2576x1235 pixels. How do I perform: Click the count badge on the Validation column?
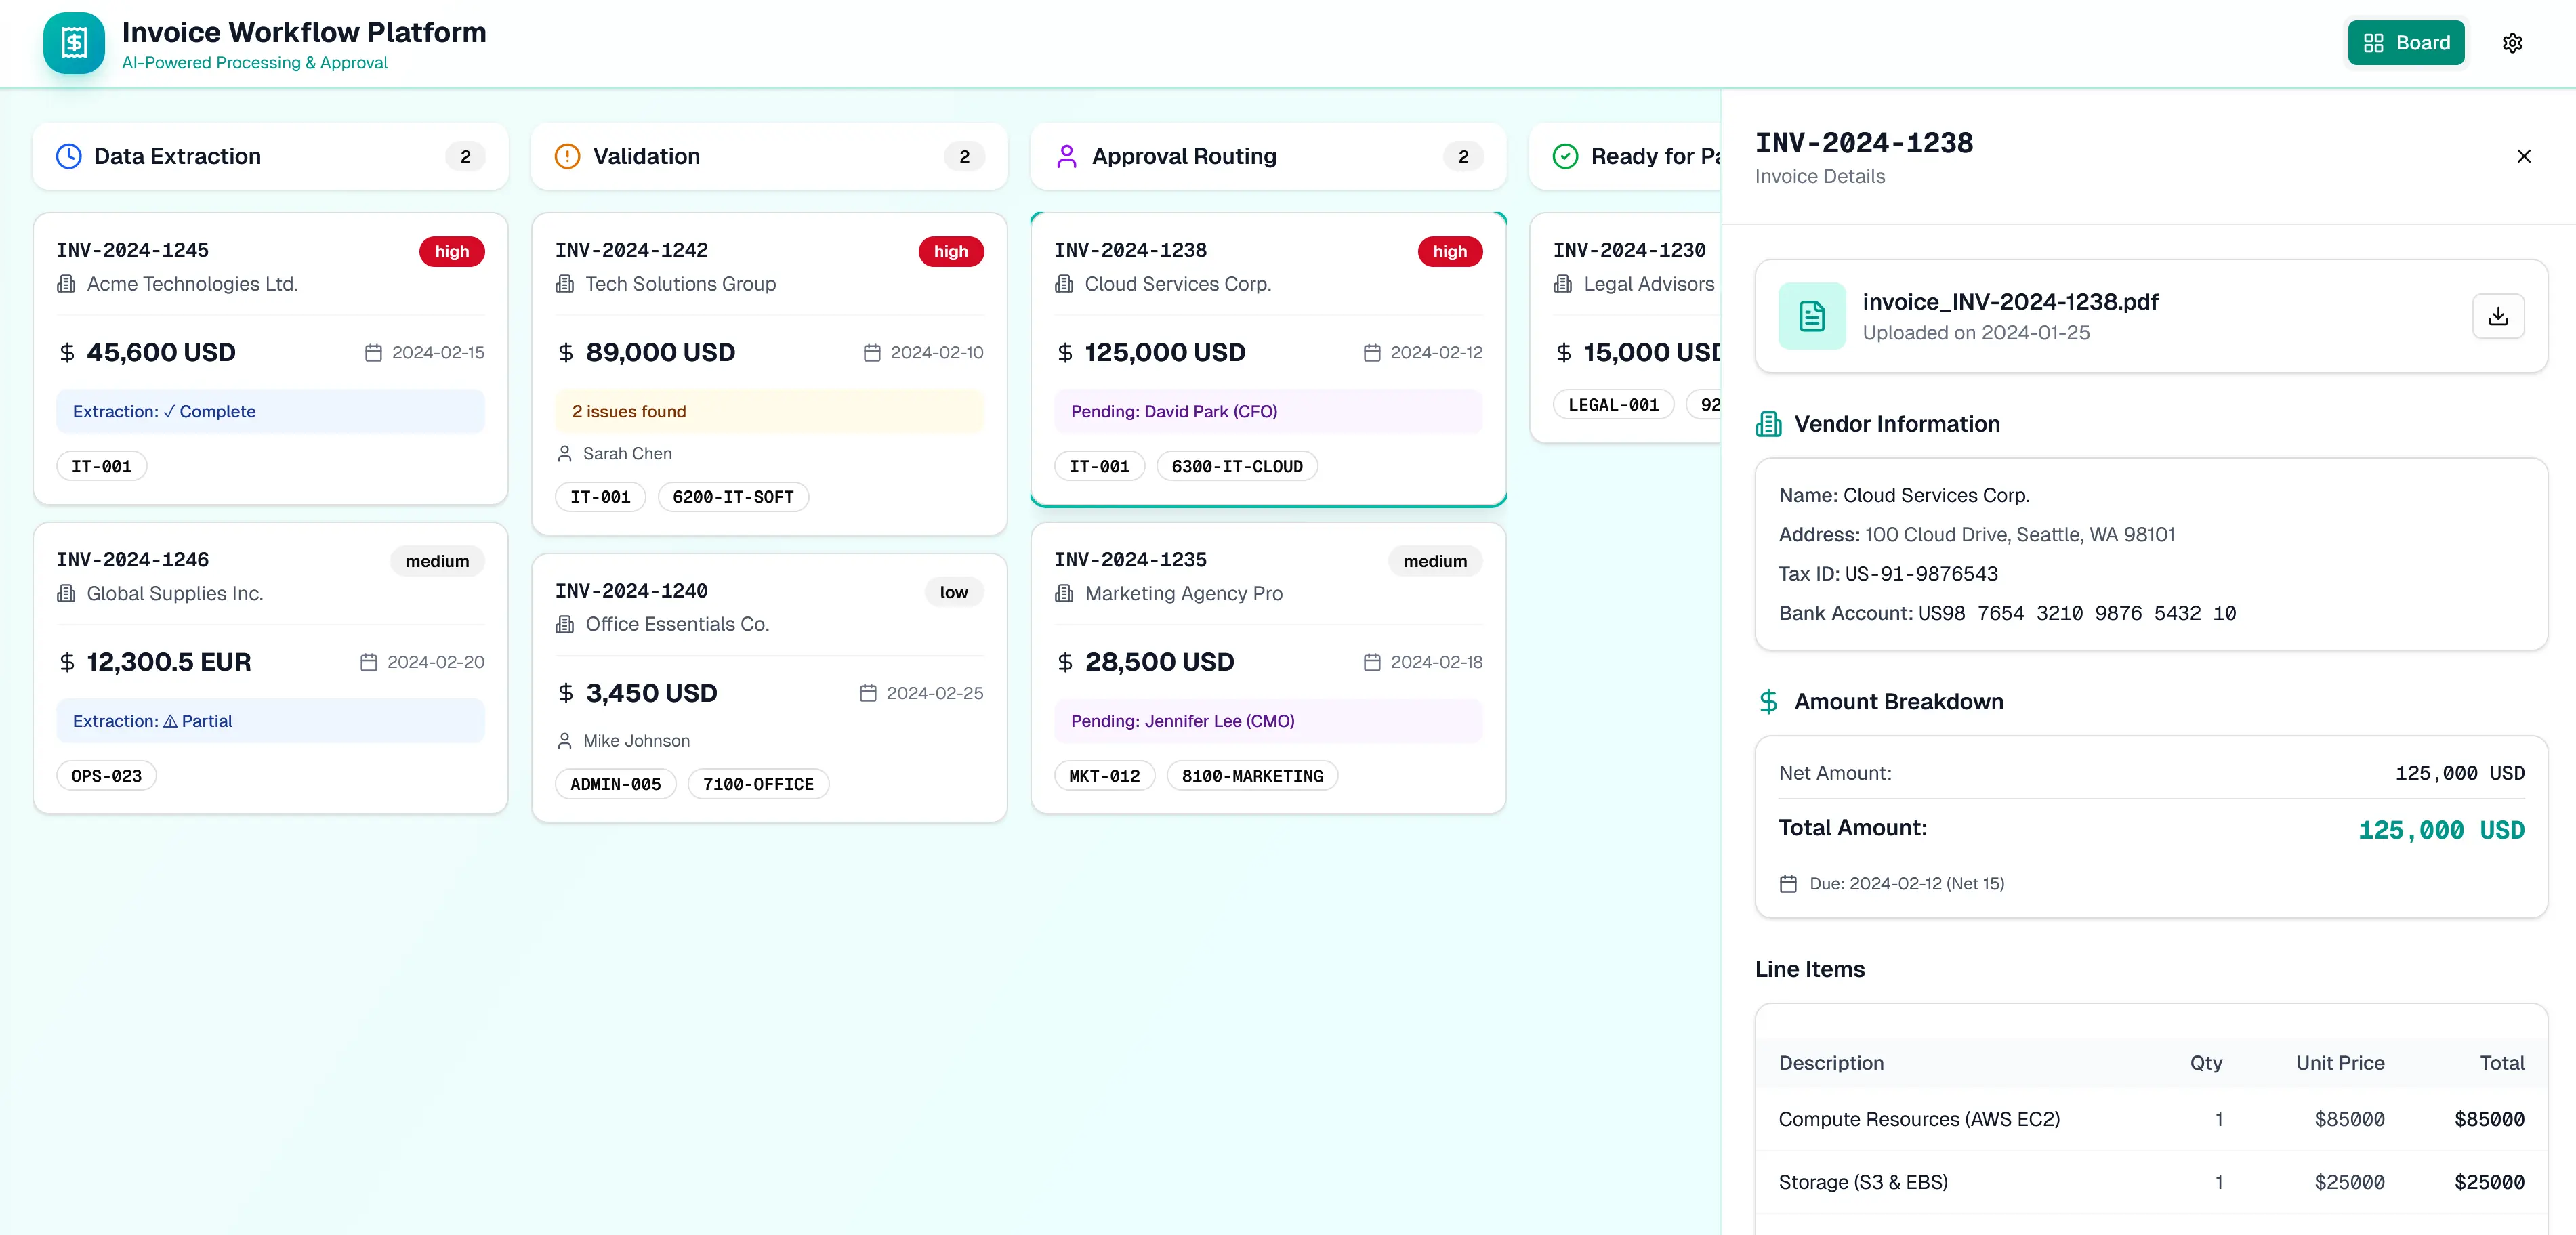964,156
